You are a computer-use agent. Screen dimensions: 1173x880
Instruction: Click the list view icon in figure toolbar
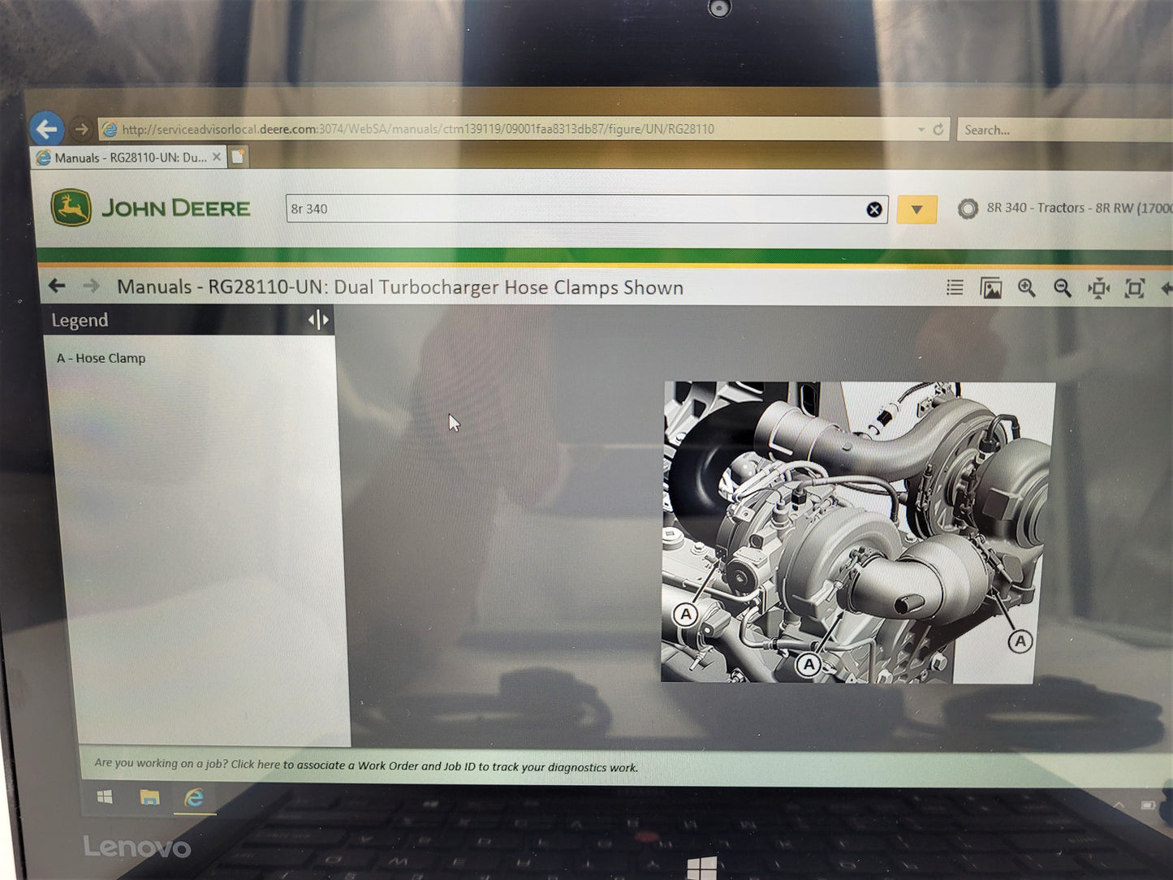click(x=955, y=287)
